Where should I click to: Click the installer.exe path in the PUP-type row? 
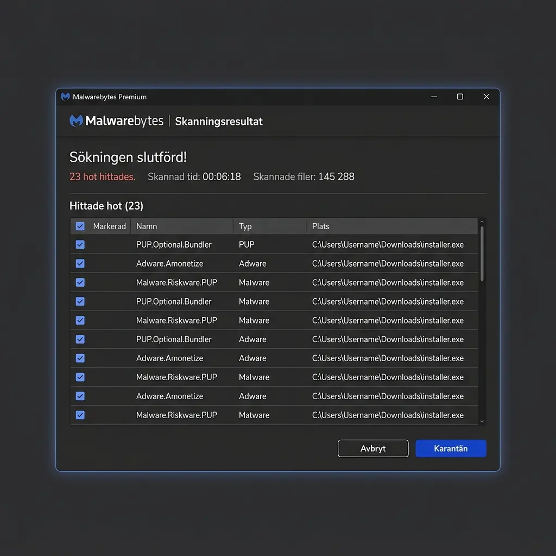(388, 245)
